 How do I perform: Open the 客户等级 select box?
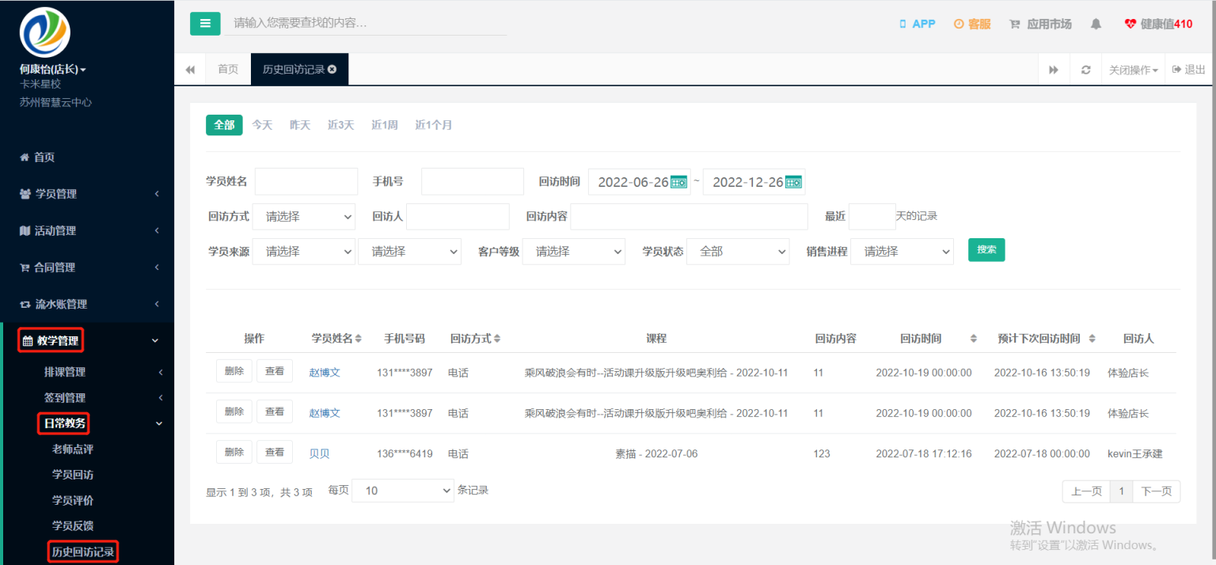click(x=574, y=252)
